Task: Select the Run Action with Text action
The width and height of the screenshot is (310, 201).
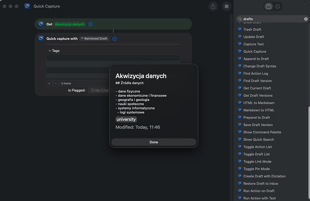Action: click(259, 198)
